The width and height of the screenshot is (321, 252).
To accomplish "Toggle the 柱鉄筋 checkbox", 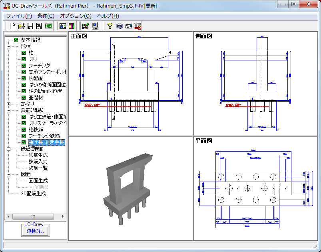I will pos(24,130).
